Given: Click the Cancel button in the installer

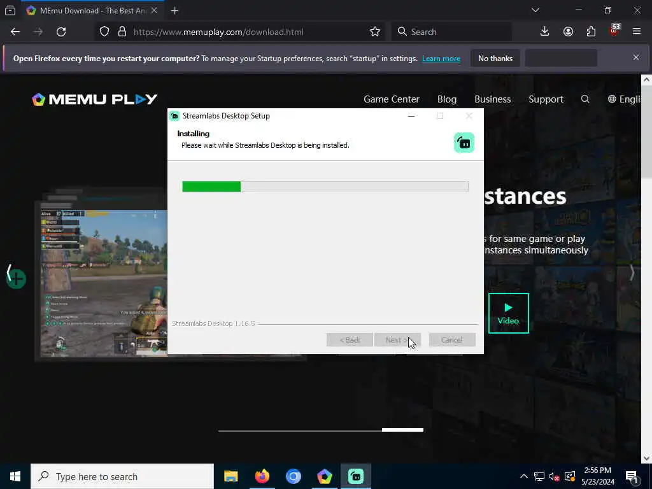Looking at the screenshot, I should tap(452, 340).
